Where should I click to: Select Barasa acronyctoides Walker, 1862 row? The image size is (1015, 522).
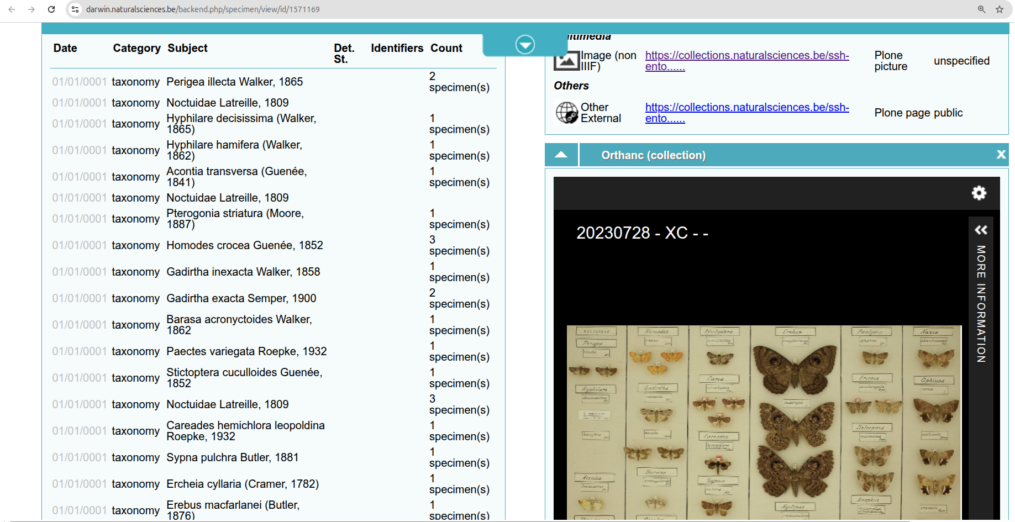click(274, 325)
